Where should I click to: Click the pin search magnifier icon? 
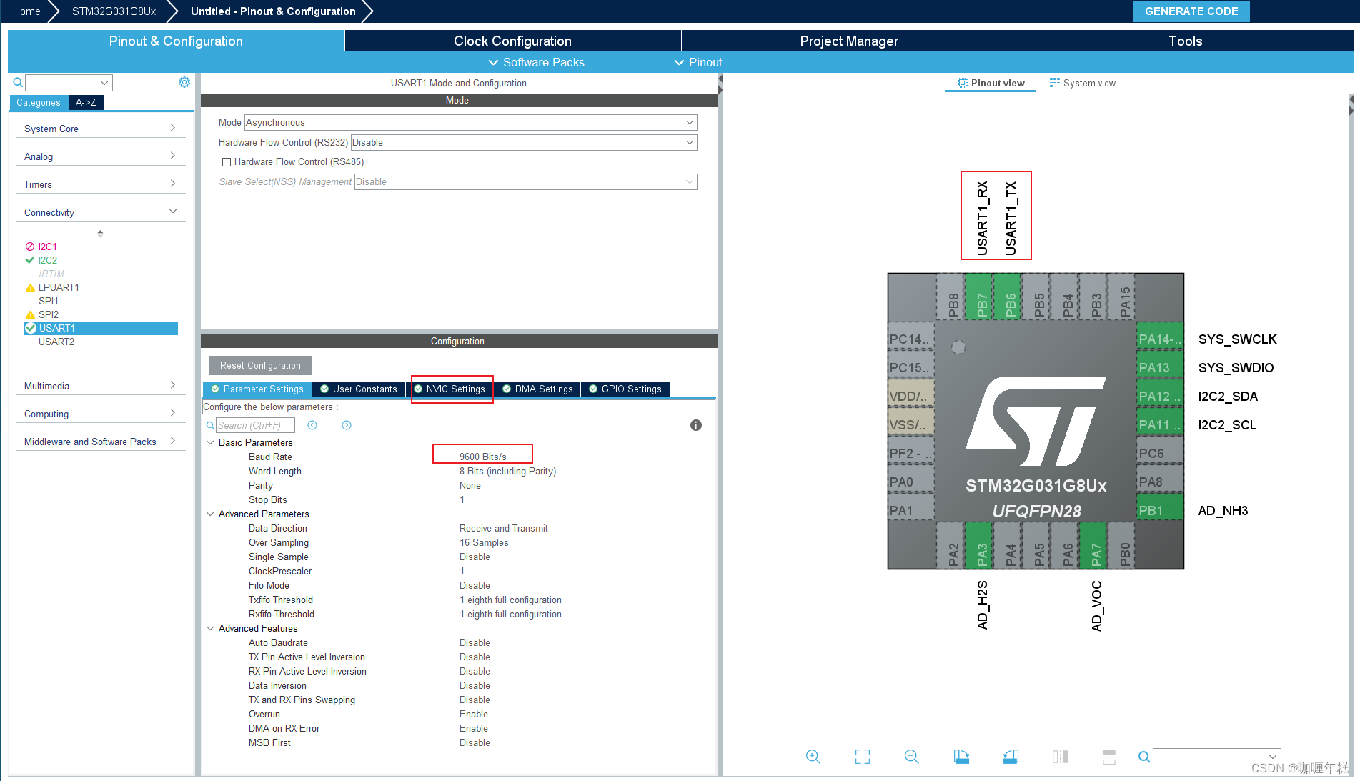pos(1144,757)
